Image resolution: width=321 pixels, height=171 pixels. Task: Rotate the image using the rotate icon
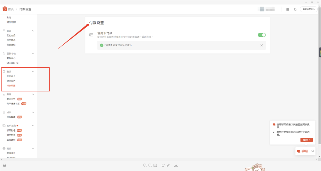[x=163, y=165]
